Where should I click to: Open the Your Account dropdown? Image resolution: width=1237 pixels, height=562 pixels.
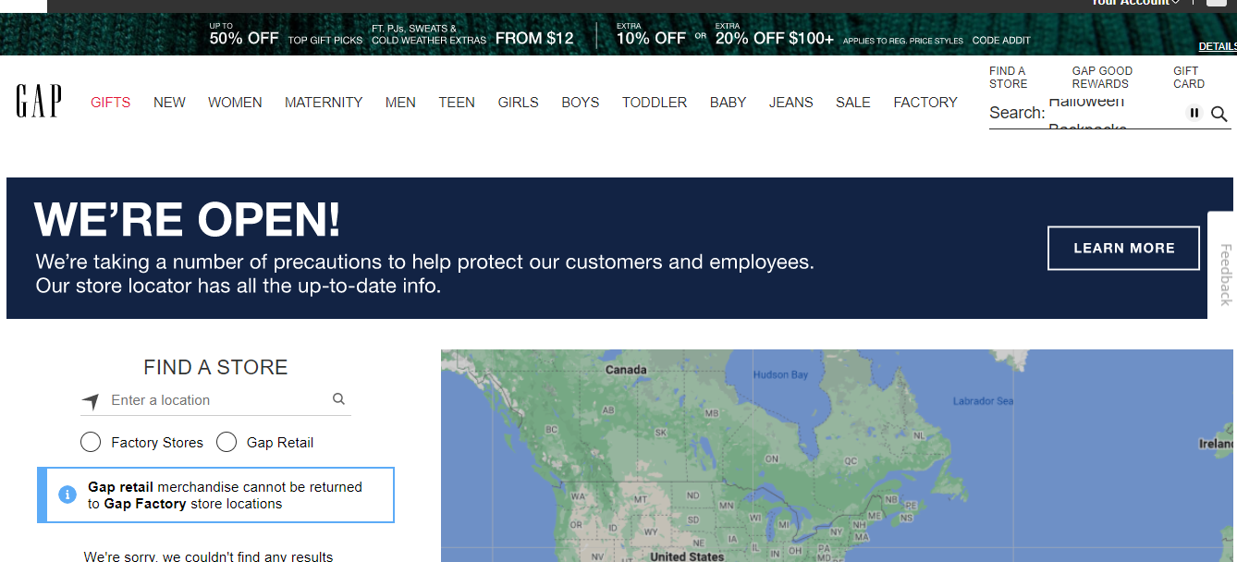[x=1135, y=3]
